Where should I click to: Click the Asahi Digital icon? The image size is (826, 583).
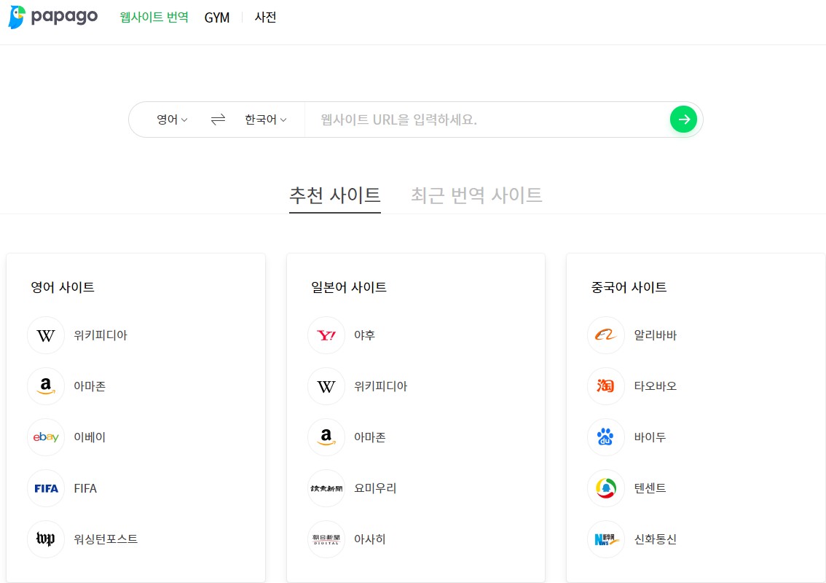click(x=326, y=539)
